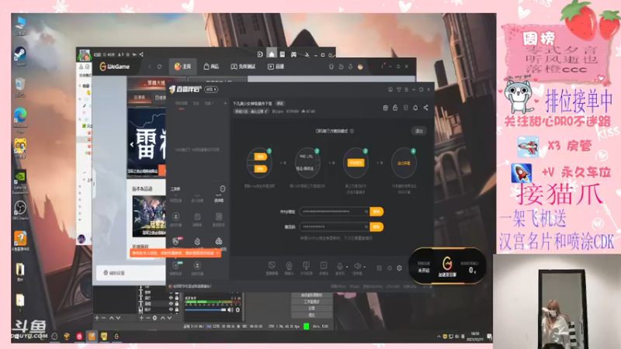Reveal hidden rtmp address with eye icon
Image resolution: width=621 pixels, height=349 pixels.
pyautogui.click(x=366, y=212)
